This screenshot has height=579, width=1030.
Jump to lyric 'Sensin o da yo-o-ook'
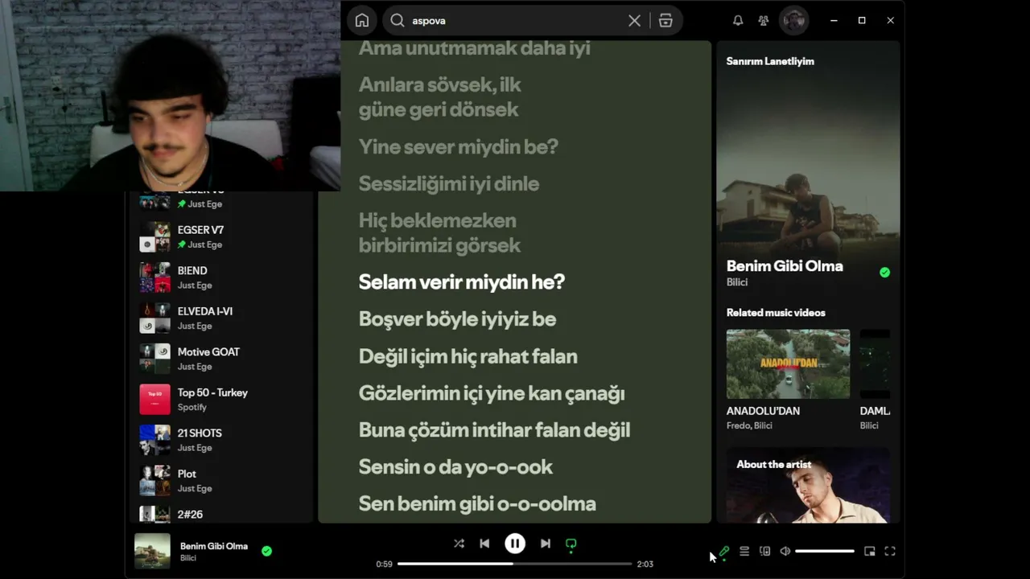pyautogui.click(x=455, y=467)
